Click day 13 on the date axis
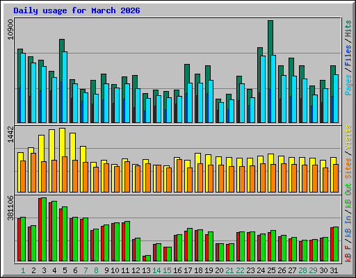The height and width of the screenshot is (278, 356). [146, 270]
